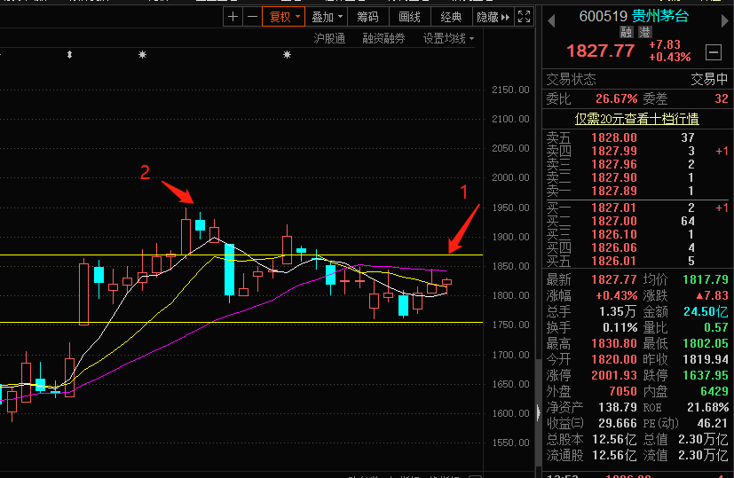Click 总值 value 2.30万亿
Image resolution: width=734 pixels, height=478 pixels.
tap(703, 439)
